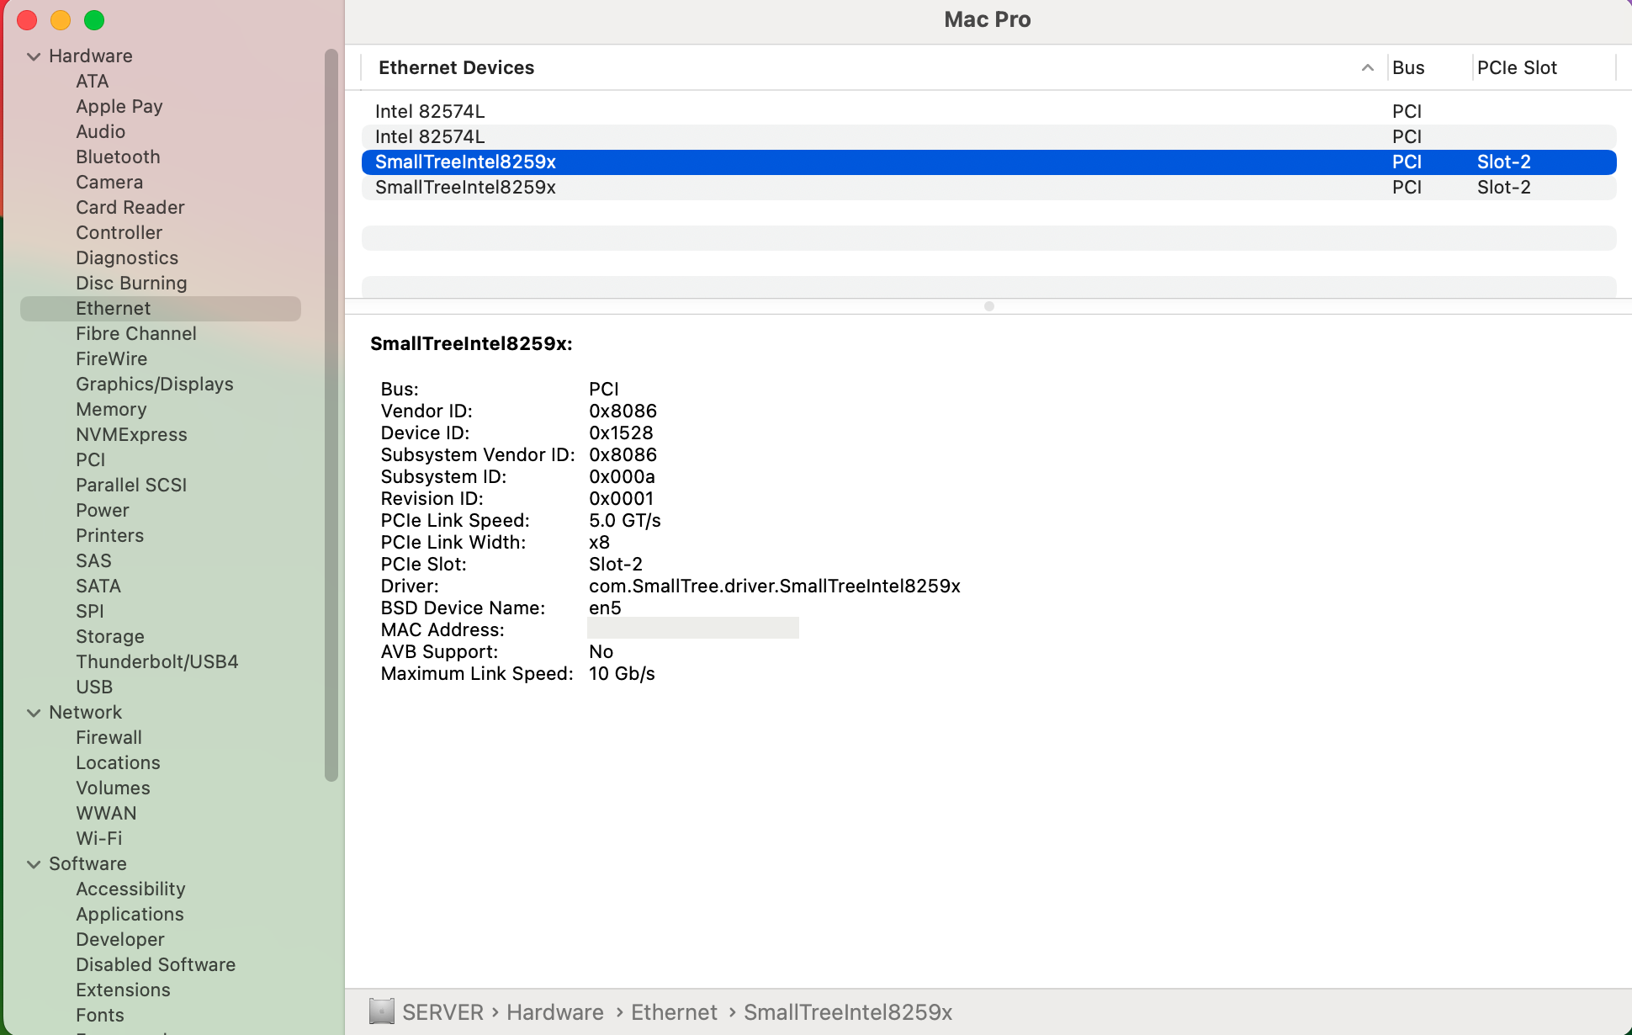Select Bluetooth in the sidebar

point(118,157)
